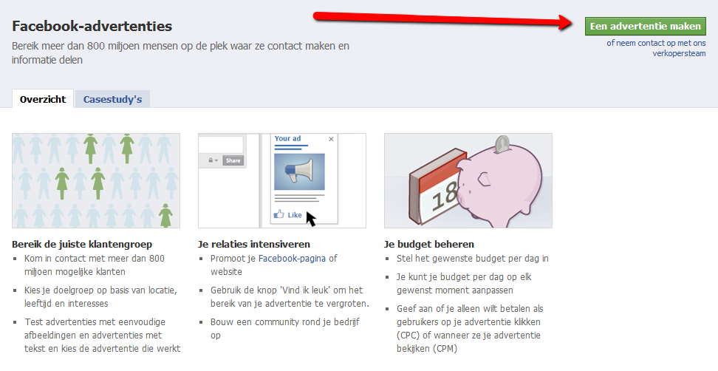Open the piggy bank calendar illustration
The width and height of the screenshot is (718, 371).
pyautogui.click(x=468, y=180)
